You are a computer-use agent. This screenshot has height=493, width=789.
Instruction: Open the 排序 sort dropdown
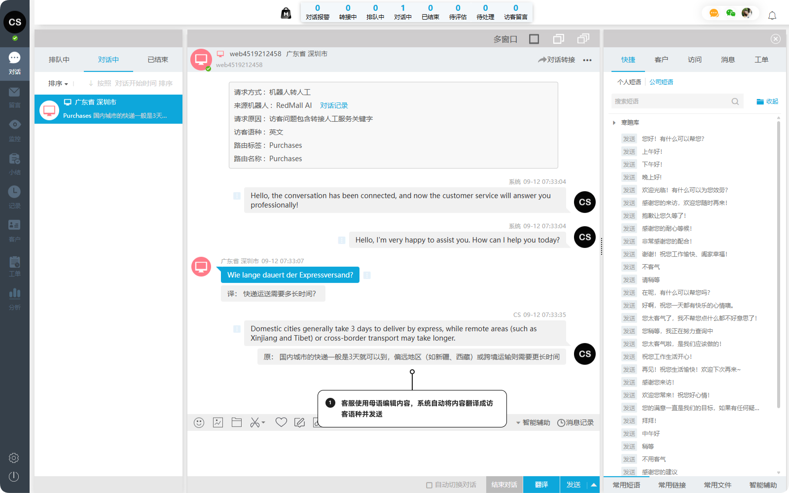pyautogui.click(x=58, y=83)
